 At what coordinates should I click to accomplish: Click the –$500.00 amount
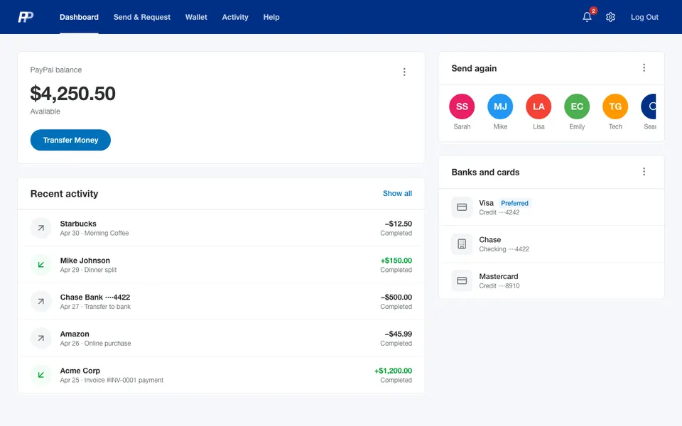click(396, 297)
